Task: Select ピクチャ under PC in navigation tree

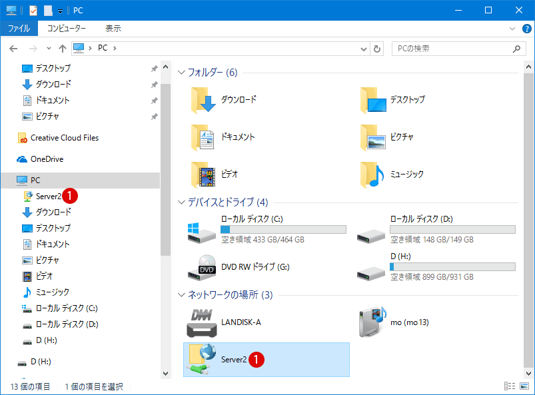Action: pos(47,260)
